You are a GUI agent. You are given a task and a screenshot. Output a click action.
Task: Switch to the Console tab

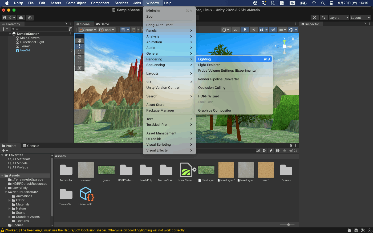(31, 146)
